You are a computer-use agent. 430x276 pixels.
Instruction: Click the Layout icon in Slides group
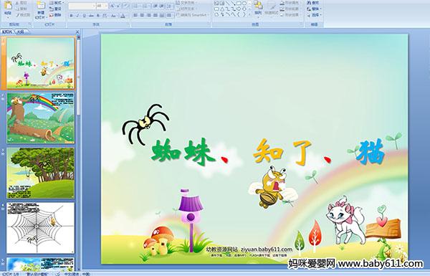(x=56, y=3)
